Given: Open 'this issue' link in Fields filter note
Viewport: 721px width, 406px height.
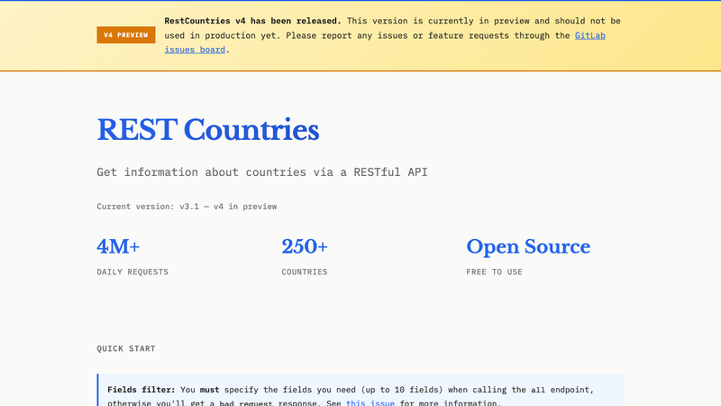Looking at the screenshot, I should [370, 402].
